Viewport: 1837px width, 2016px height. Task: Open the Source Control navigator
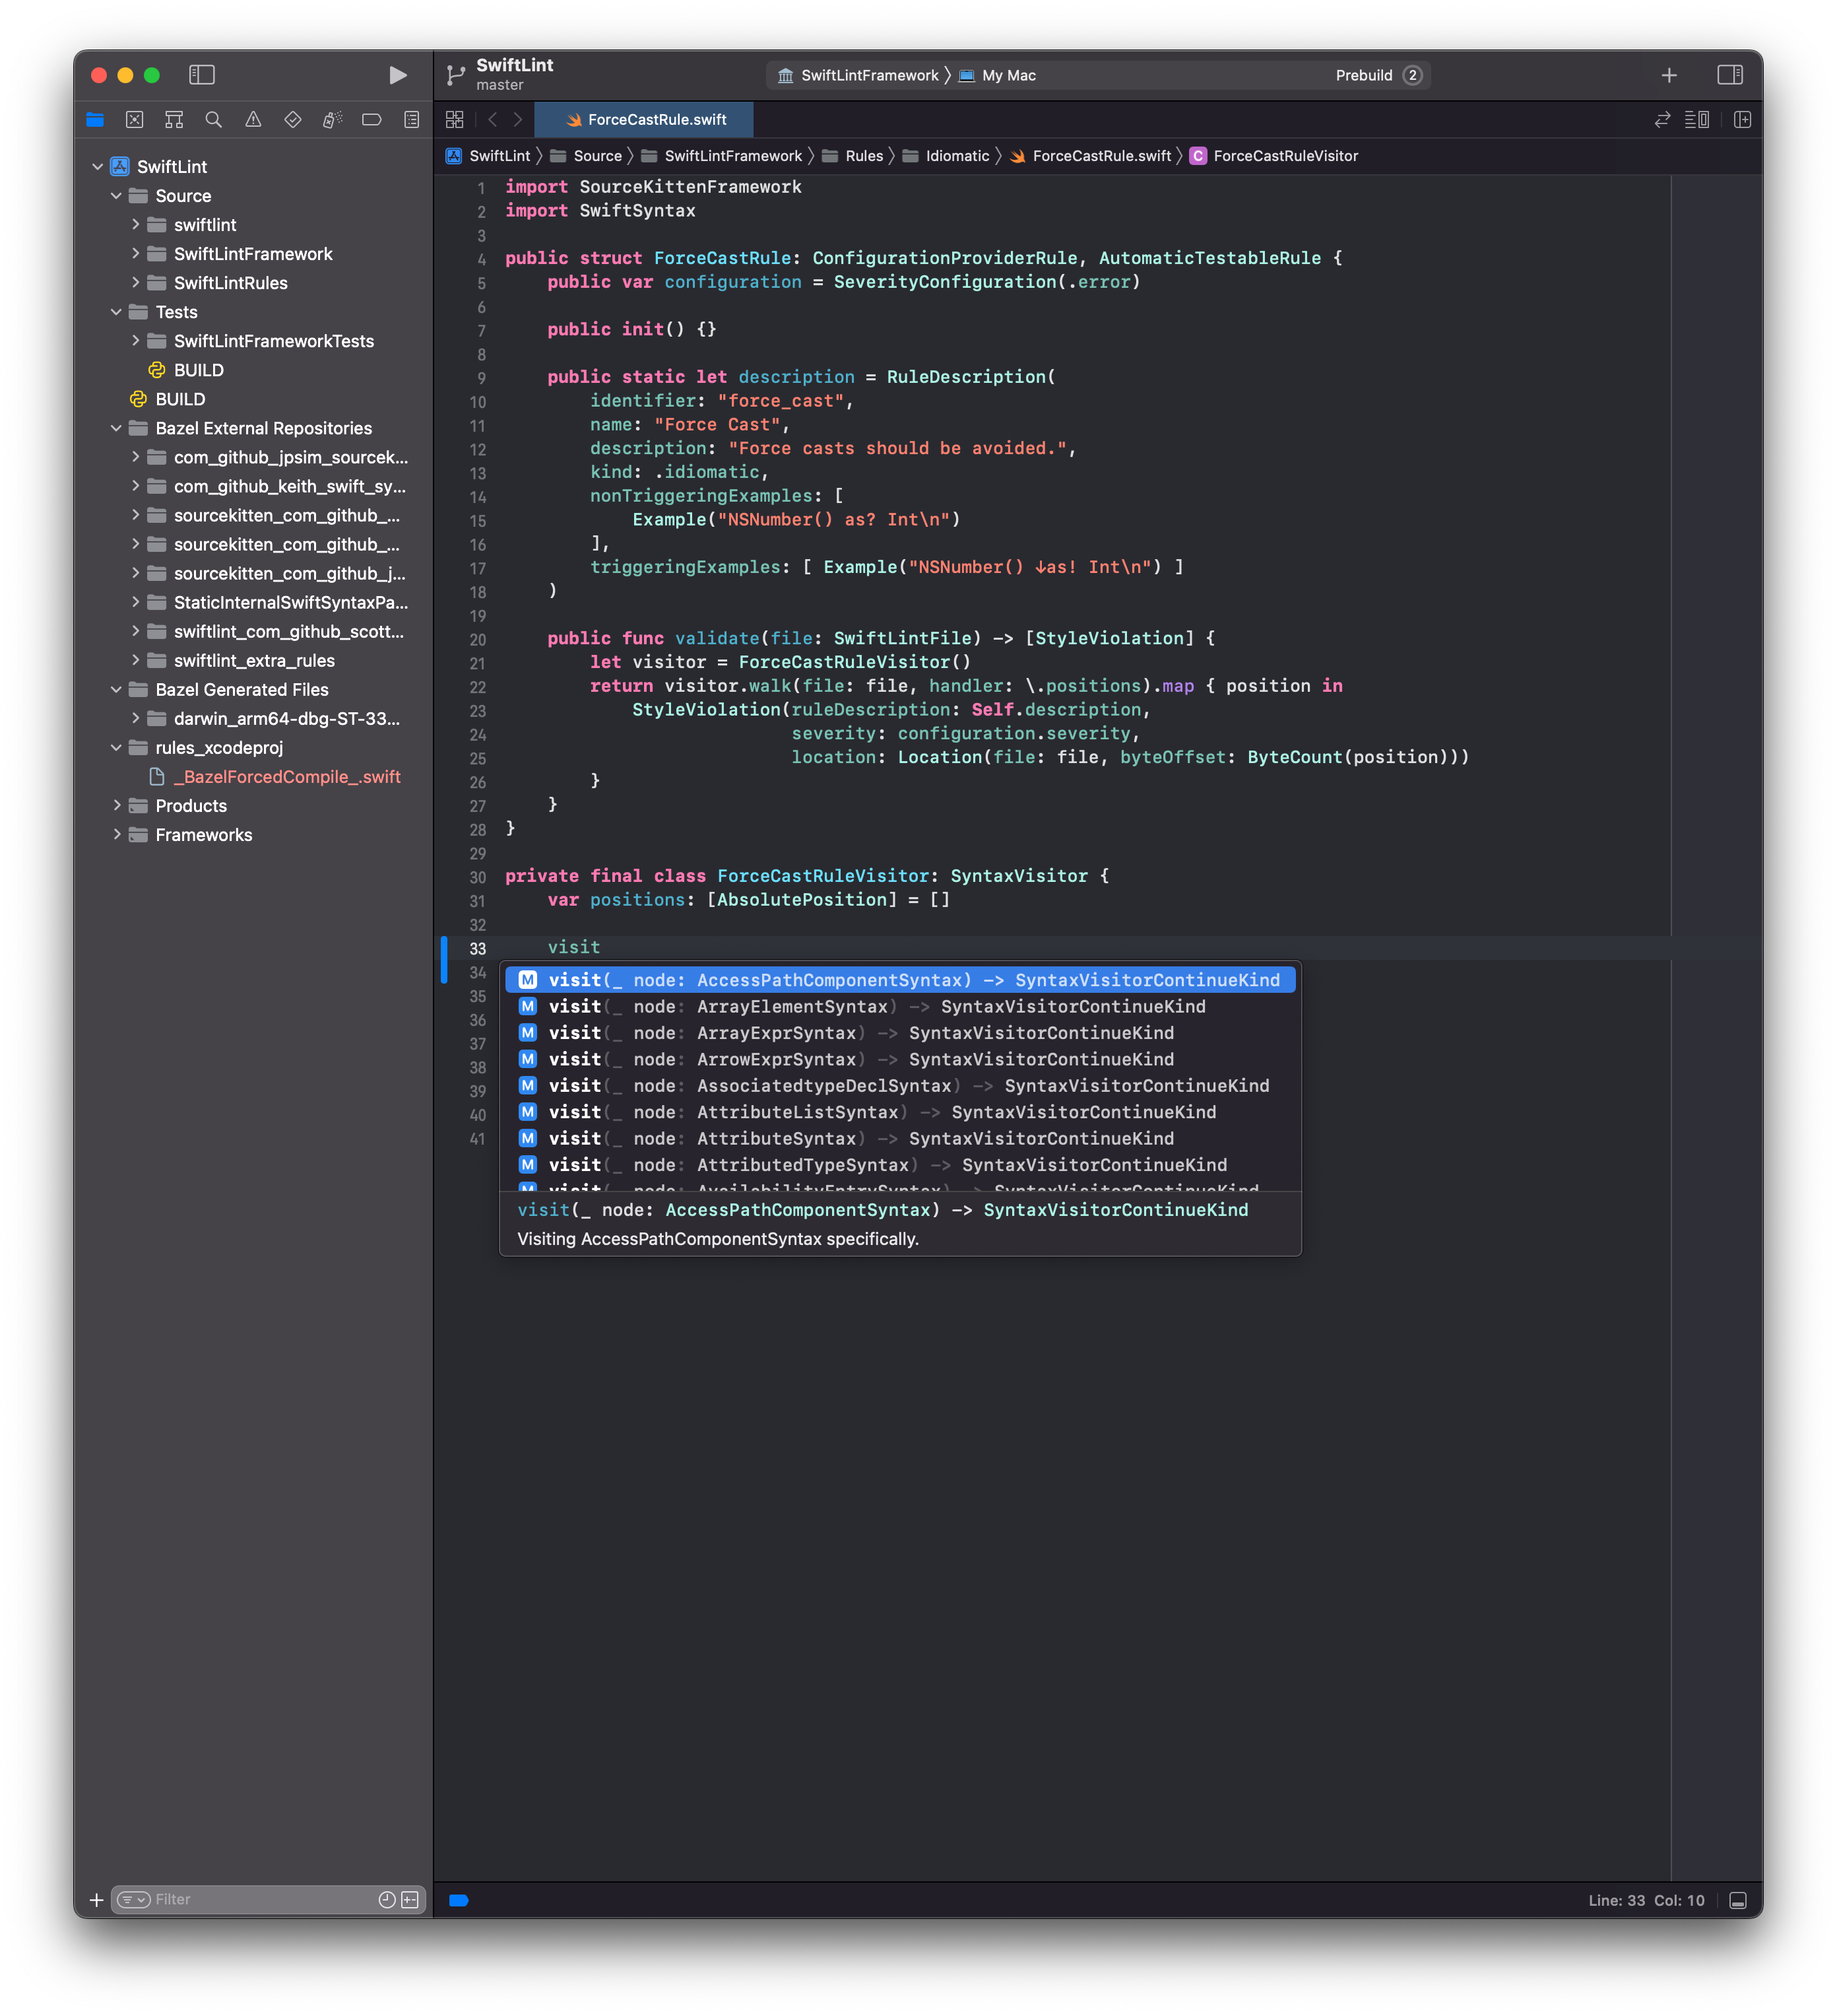click(135, 120)
